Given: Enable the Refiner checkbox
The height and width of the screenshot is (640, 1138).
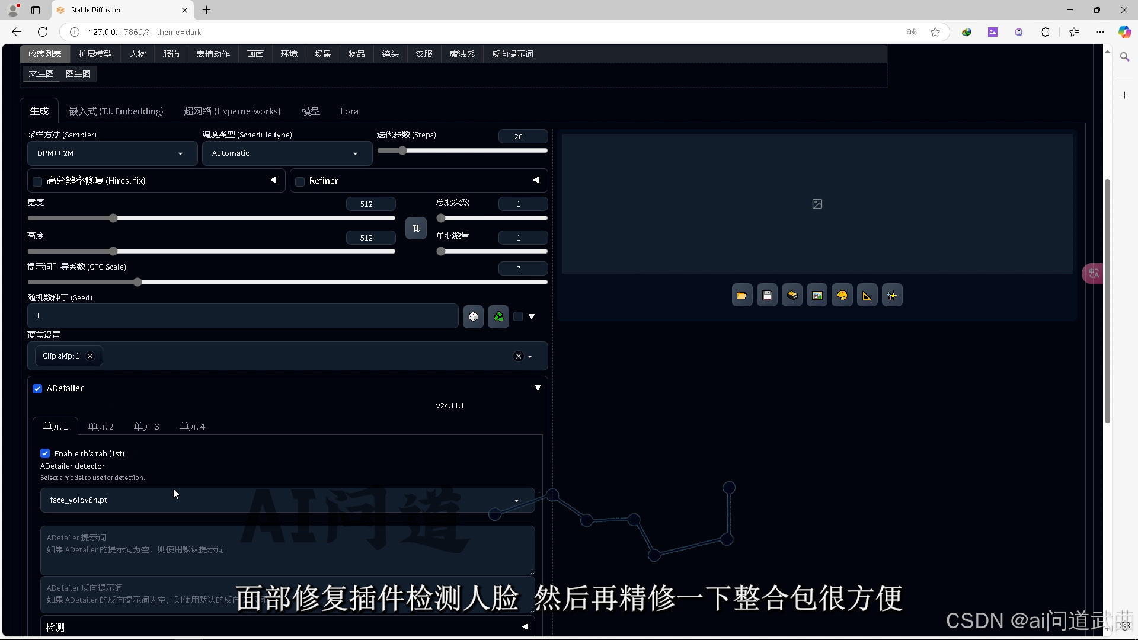Looking at the screenshot, I should point(300,181).
